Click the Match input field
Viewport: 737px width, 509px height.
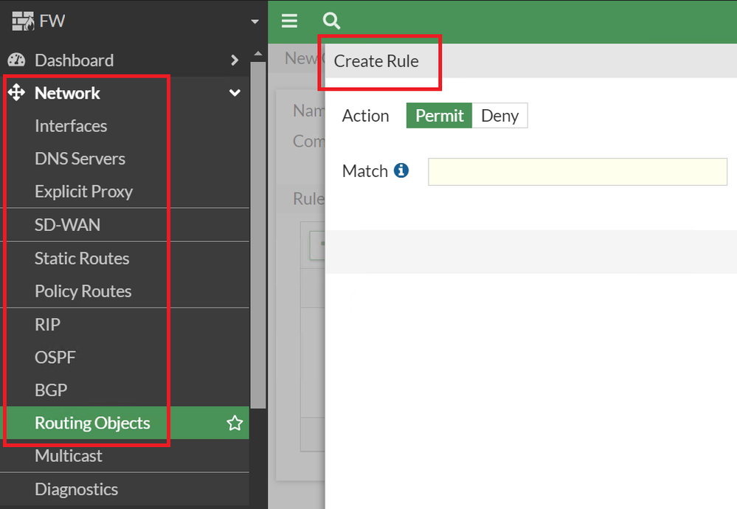point(577,172)
